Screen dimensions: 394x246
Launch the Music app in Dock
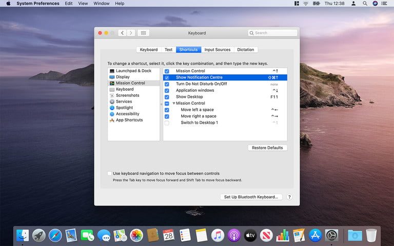[x=218, y=235]
